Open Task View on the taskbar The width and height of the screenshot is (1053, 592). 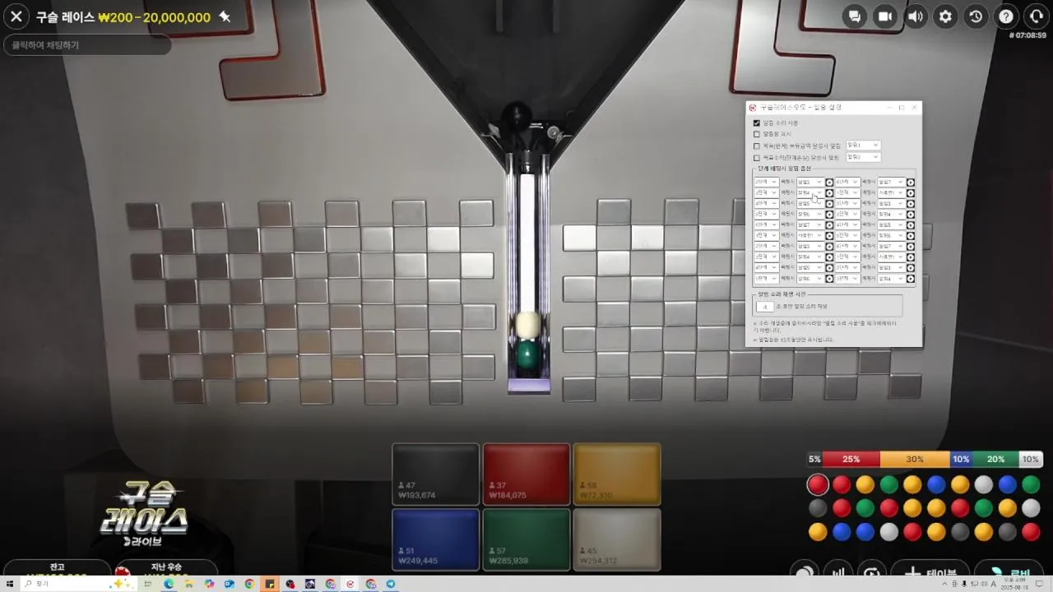[148, 584]
